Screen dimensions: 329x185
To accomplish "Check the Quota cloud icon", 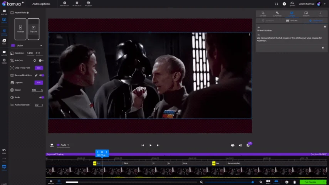I will 292,4.
